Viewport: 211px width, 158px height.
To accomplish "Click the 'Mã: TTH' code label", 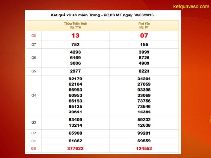I will pyautogui.click(x=75, y=27).
